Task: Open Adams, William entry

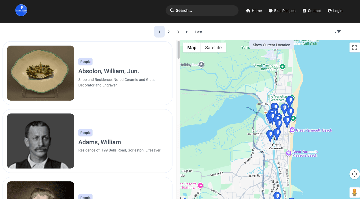Action: pos(99,142)
